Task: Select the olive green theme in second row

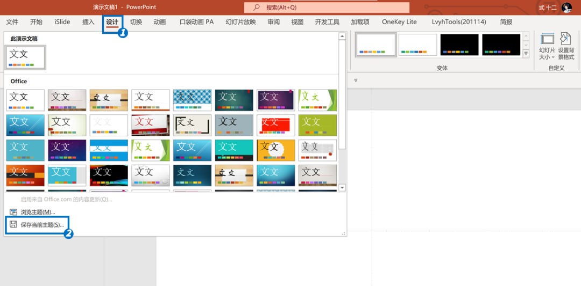Action: [x=317, y=125]
